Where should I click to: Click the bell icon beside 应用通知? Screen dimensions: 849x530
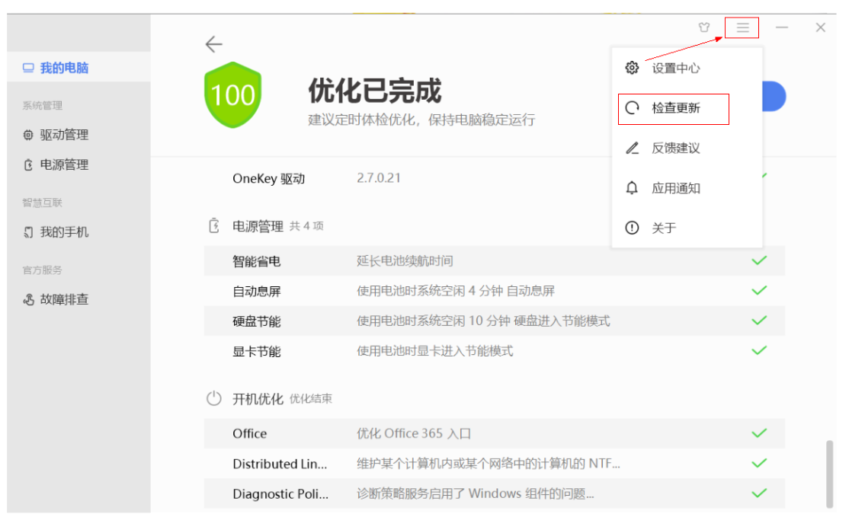(x=632, y=187)
